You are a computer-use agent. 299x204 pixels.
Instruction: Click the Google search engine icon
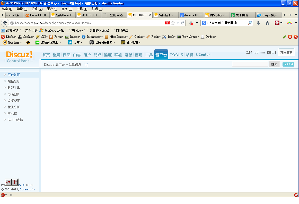tap(204, 23)
